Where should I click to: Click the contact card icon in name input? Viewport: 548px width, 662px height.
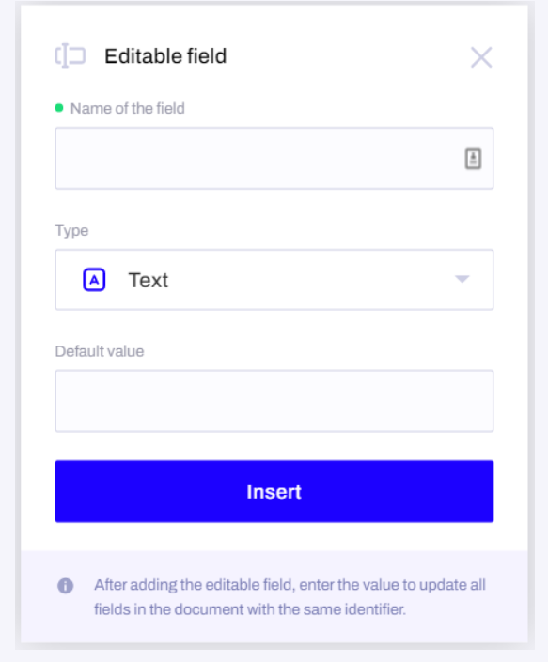click(473, 159)
